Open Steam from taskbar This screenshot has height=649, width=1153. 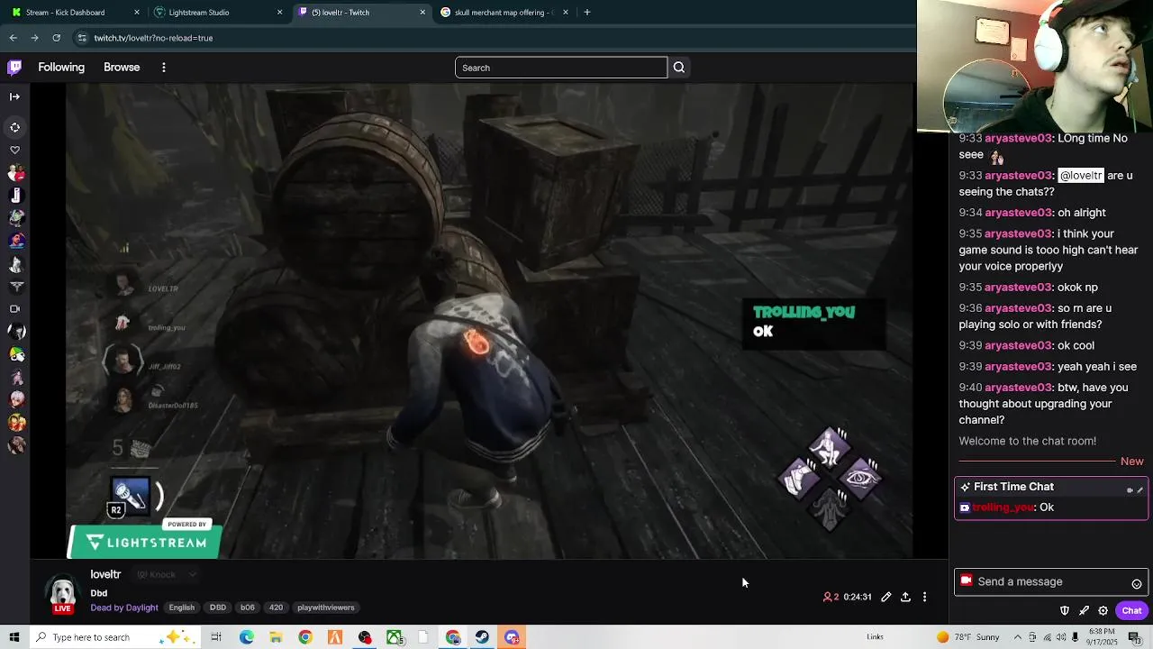click(482, 637)
